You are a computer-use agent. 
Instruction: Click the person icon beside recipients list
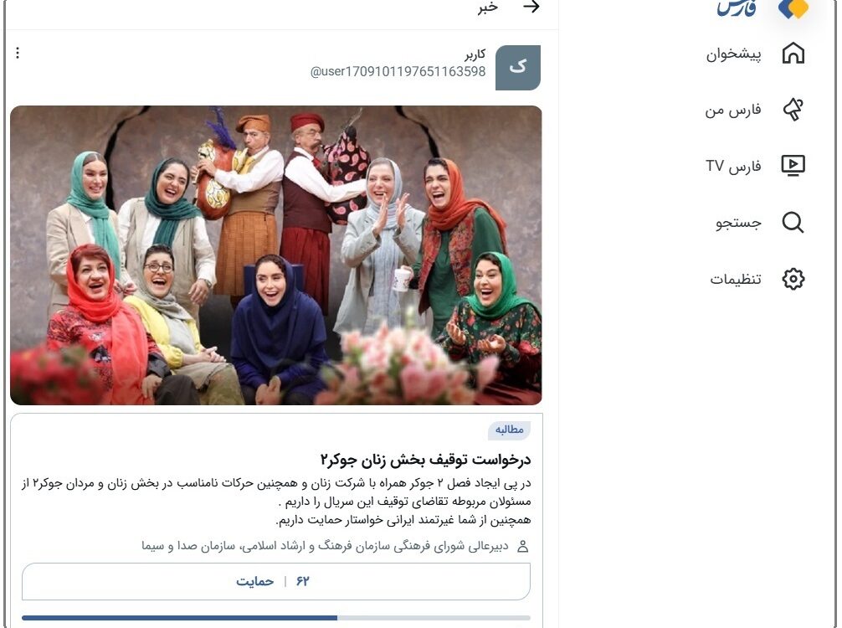pyautogui.click(x=522, y=546)
